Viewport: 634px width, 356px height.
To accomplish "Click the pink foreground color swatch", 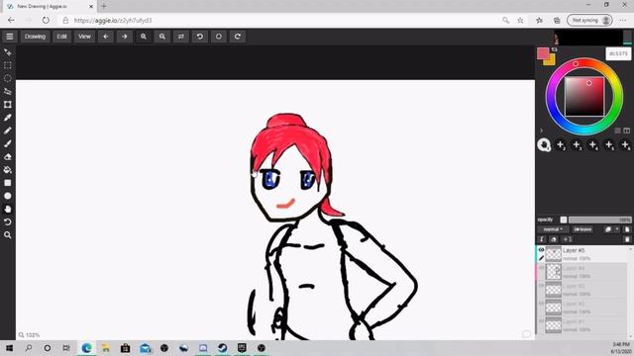I will pyautogui.click(x=543, y=52).
